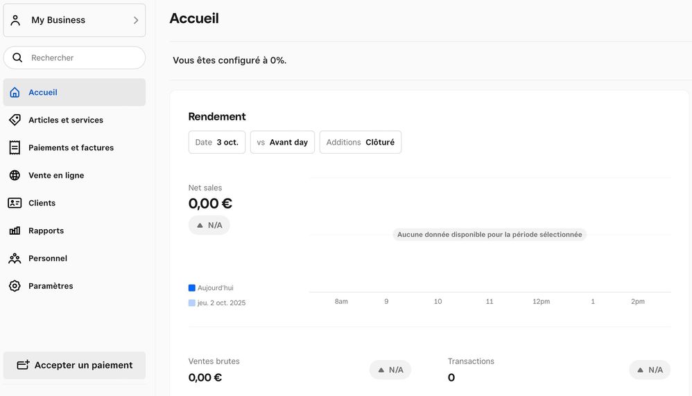Click the magnifier icon in the search box
692x396 pixels.
point(17,58)
